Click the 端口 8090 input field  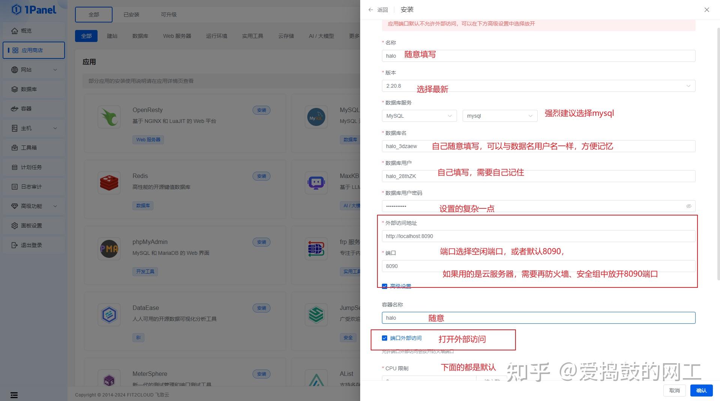tap(538, 266)
